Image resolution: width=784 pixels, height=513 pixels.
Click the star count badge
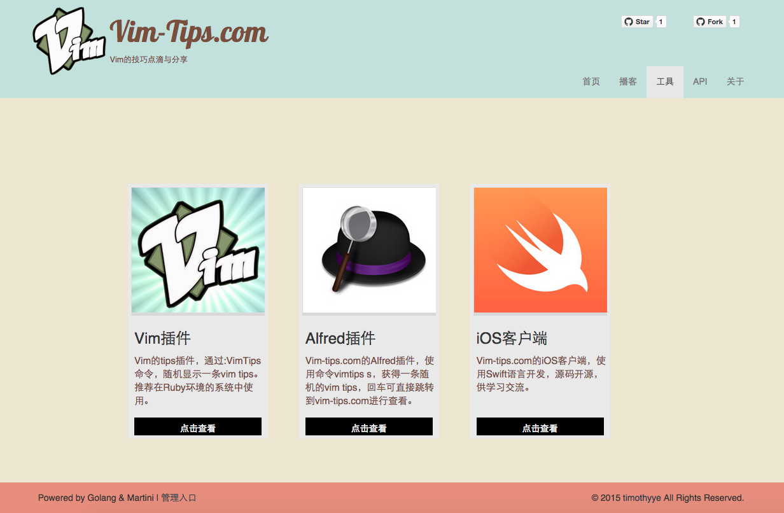point(661,22)
